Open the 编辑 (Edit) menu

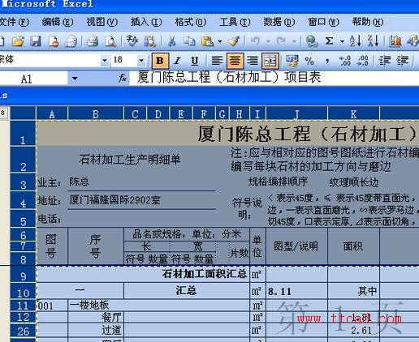pyautogui.click(x=58, y=22)
